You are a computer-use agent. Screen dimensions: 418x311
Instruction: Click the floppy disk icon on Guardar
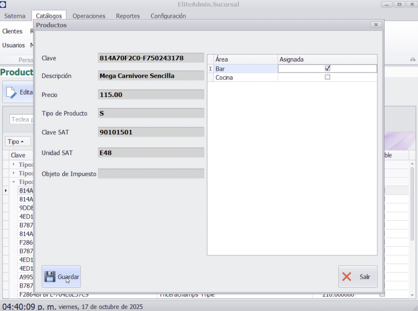49,277
